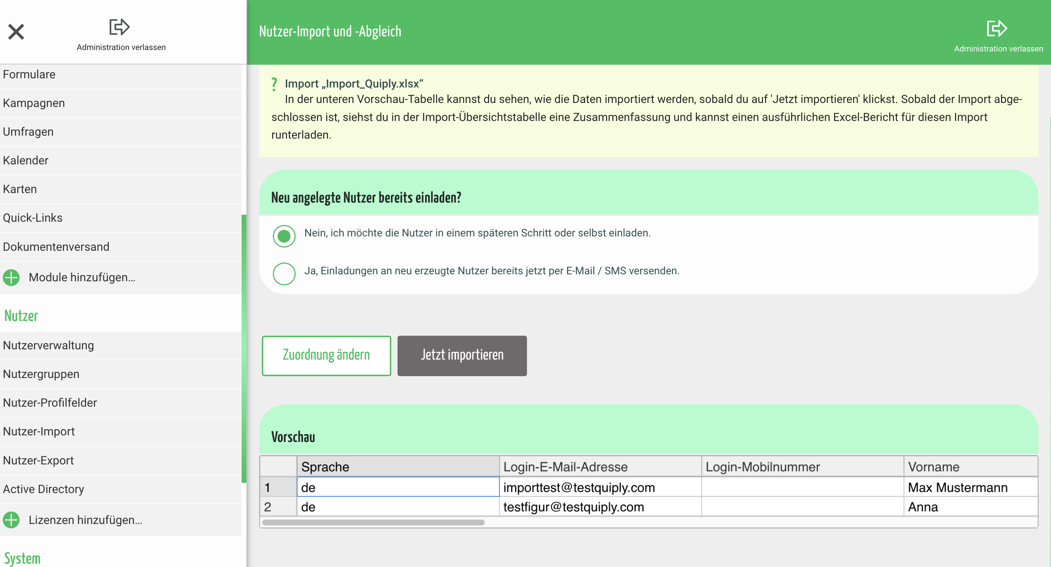Click the sidebar Administration verlassen label
This screenshot has height=567, width=1051.
pyautogui.click(x=121, y=47)
